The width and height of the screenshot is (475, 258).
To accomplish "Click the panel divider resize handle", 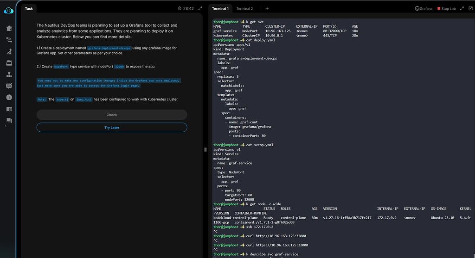I will pyautogui.click(x=205, y=149).
